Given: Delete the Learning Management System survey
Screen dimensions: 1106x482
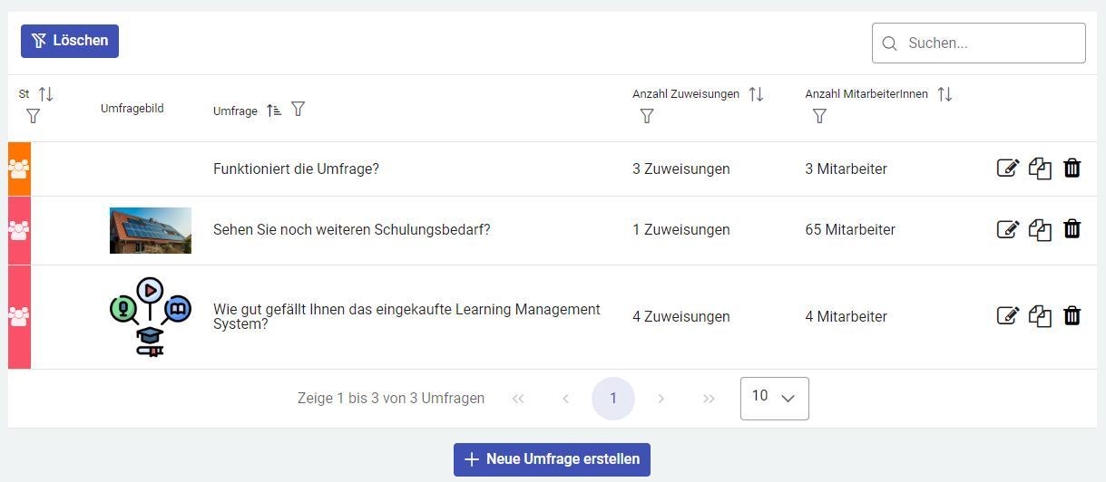Looking at the screenshot, I should tap(1072, 316).
